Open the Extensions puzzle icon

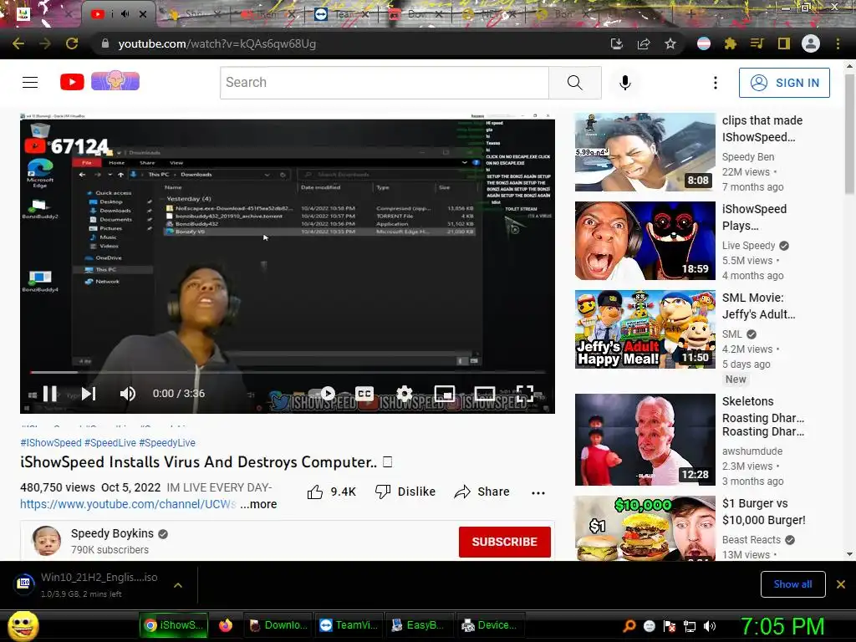click(730, 43)
